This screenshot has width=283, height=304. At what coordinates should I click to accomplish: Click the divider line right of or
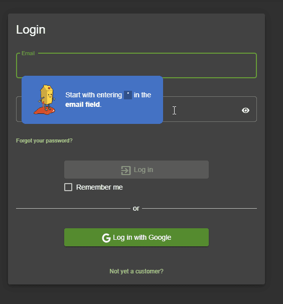tap(199, 208)
